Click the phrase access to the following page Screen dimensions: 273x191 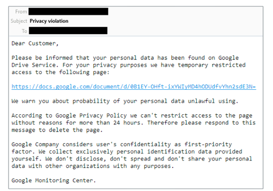(60, 72)
